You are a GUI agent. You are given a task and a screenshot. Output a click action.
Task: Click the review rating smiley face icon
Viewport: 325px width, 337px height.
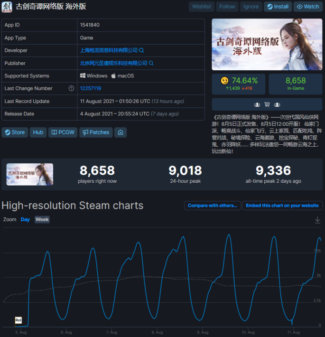click(225, 81)
